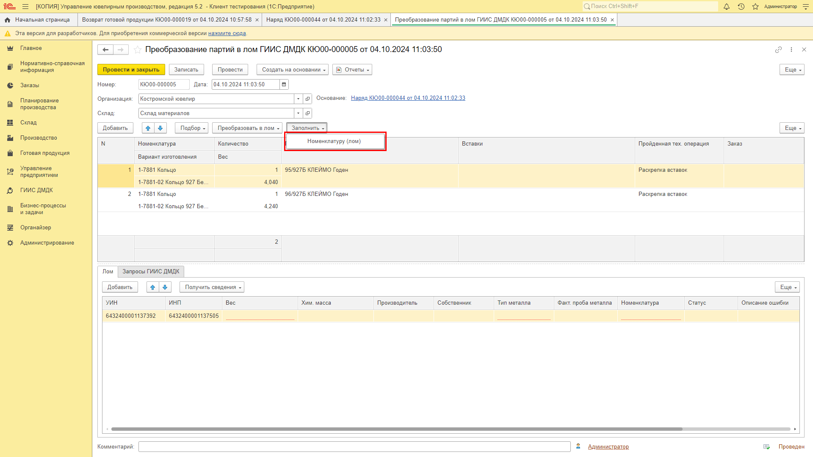Open Еще menu of Лом table
The width and height of the screenshot is (813, 457).
787,287
